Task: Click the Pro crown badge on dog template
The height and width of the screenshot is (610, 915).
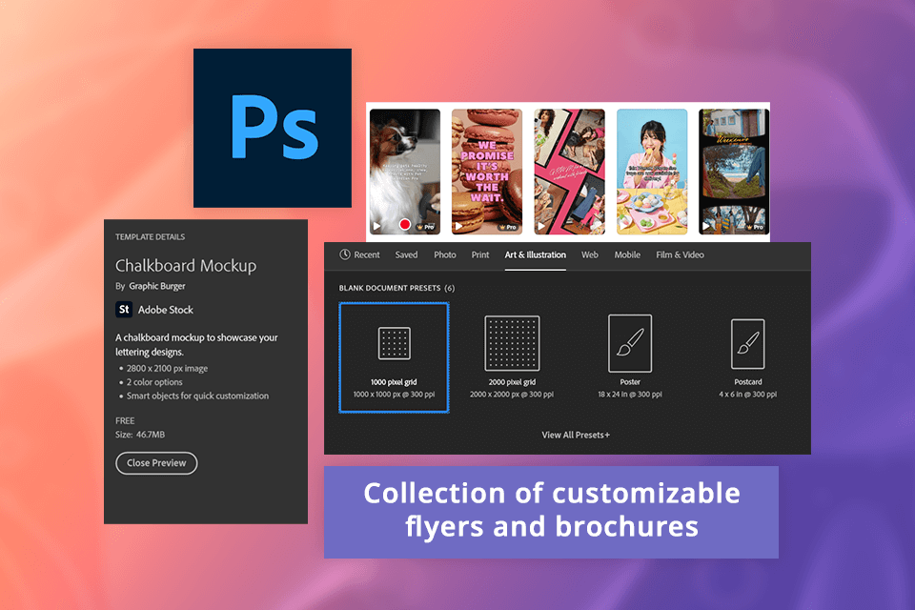Action: [425, 227]
